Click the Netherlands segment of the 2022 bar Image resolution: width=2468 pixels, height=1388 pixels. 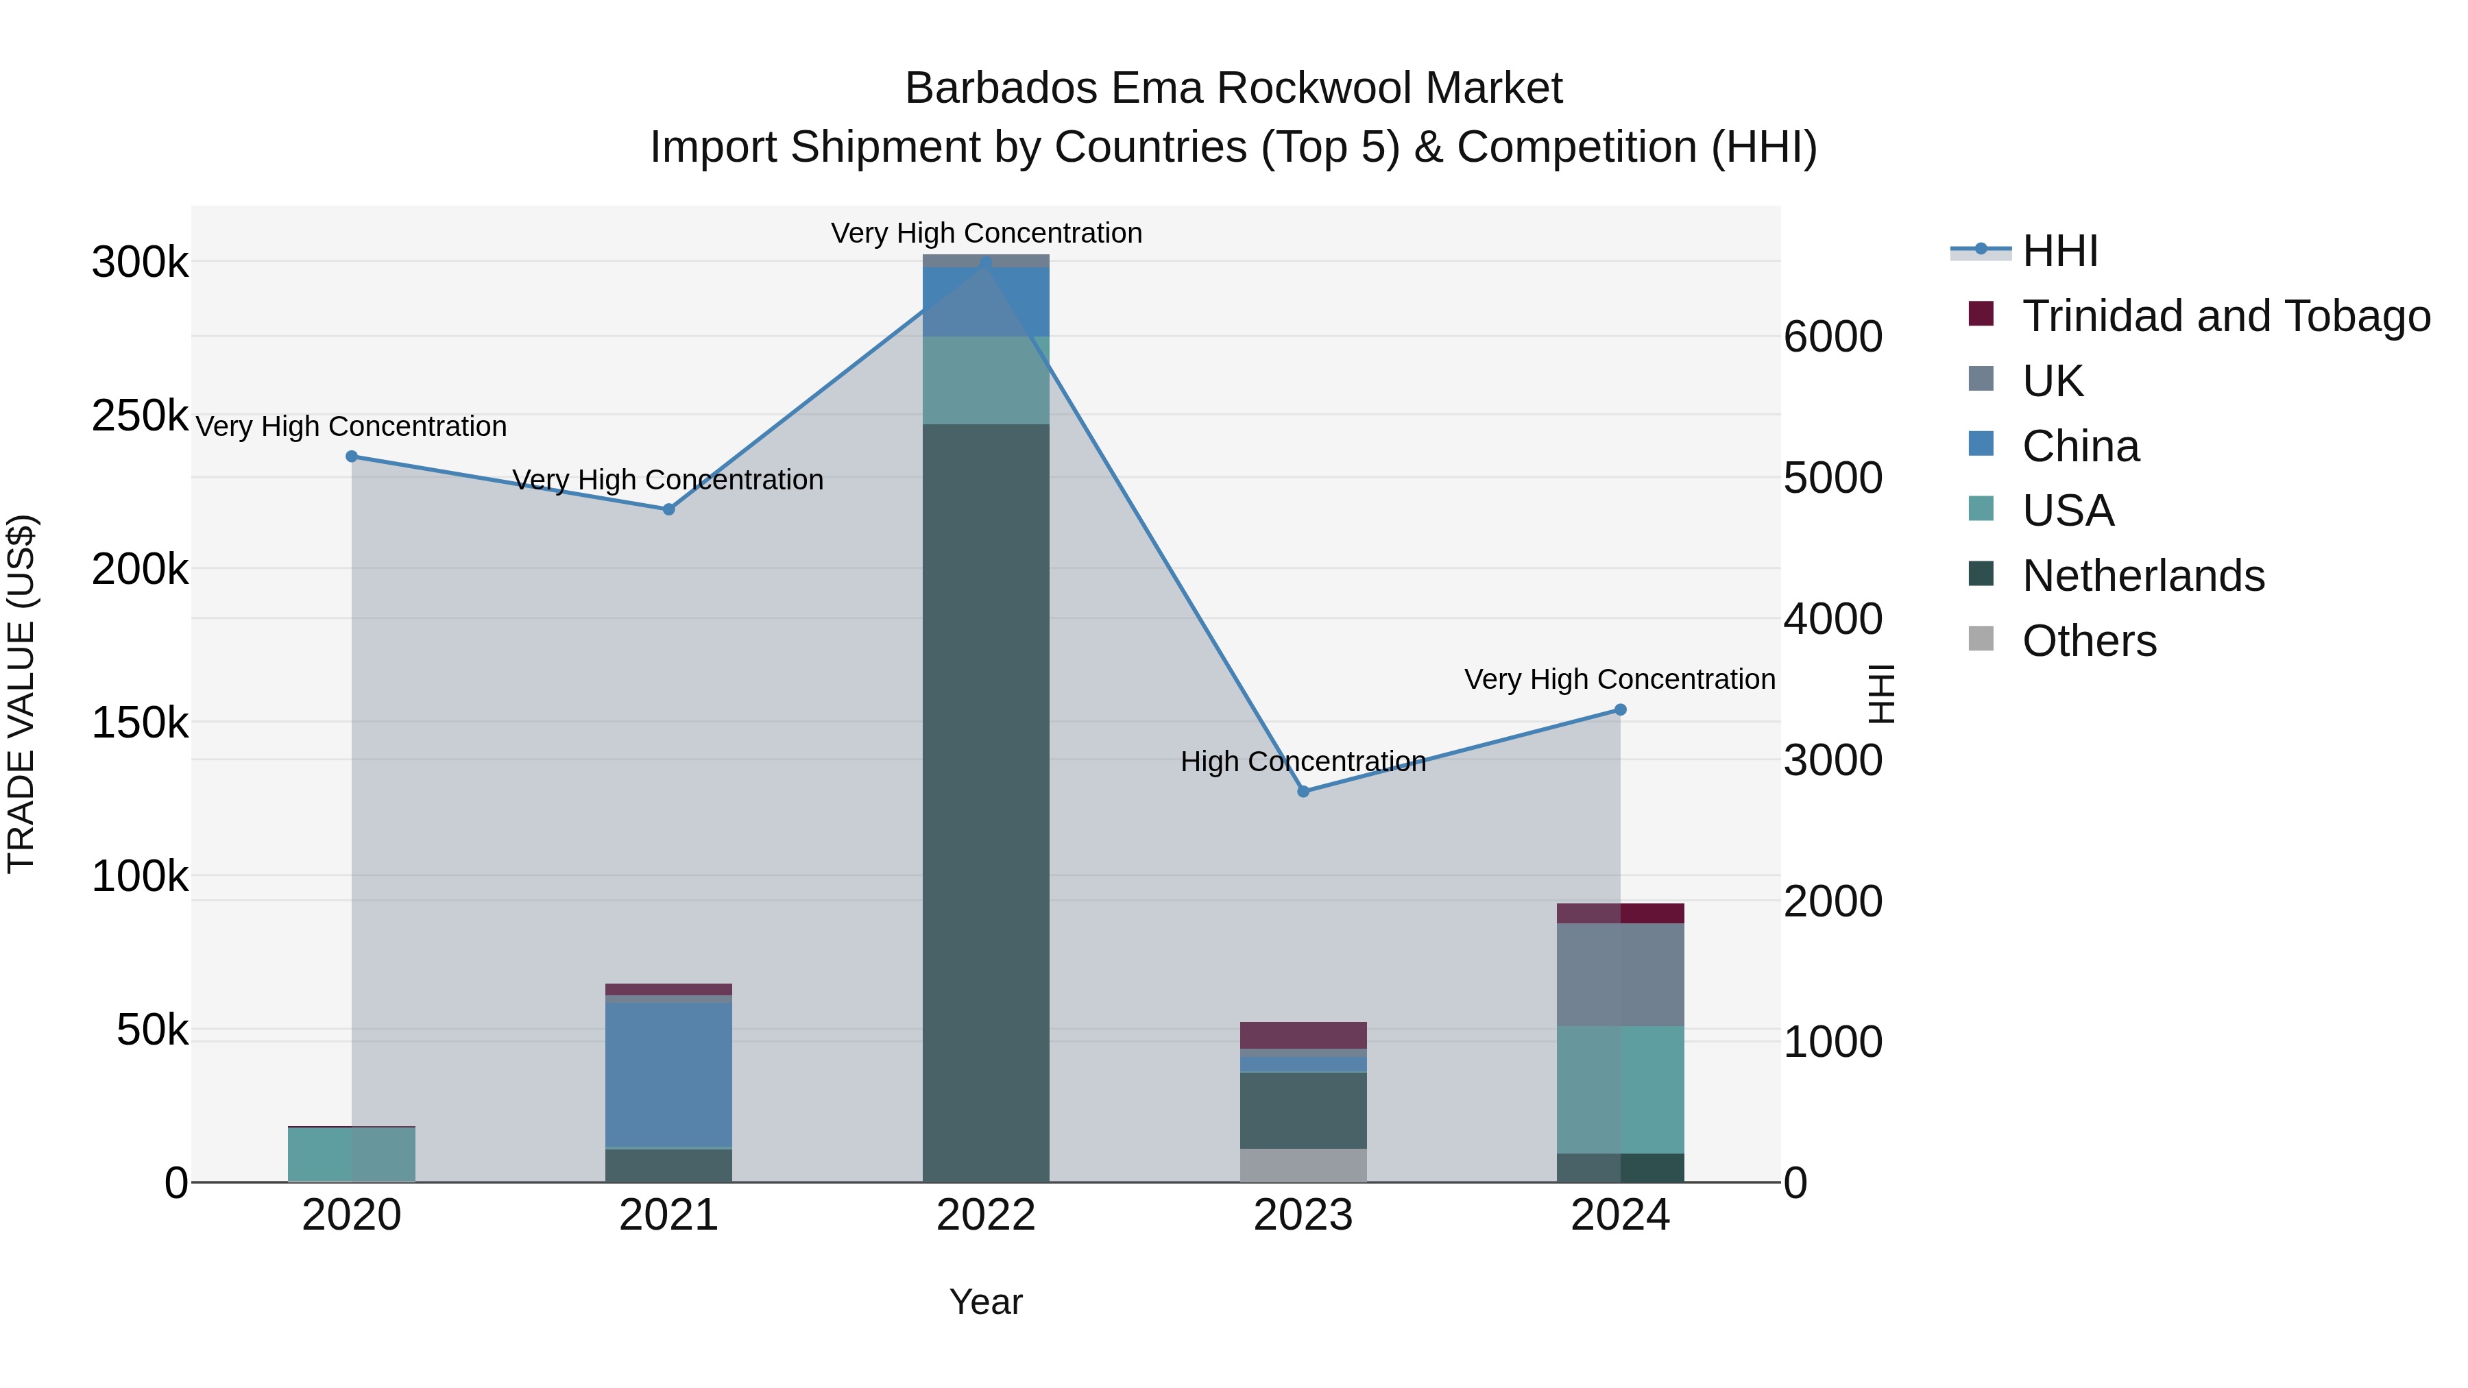coord(986,803)
